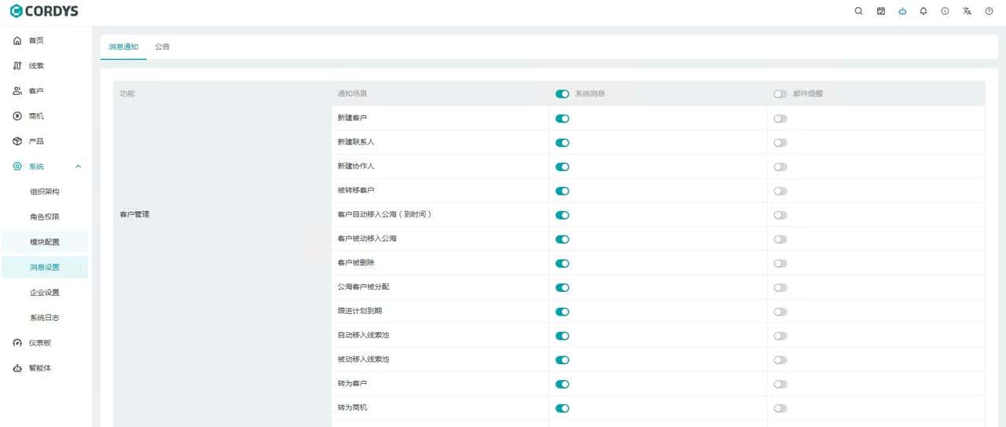Click the 客户 people icon in sidebar
This screenshot has width=1006, height=427.
click(x=17, y=91)
